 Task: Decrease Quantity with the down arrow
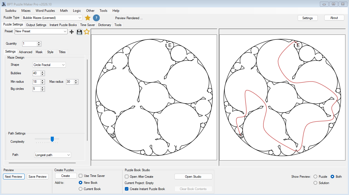(x=39, y=45)
